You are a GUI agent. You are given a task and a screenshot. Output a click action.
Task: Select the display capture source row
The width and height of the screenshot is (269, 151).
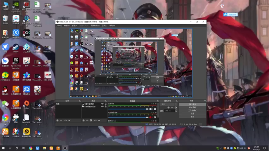pos(94,104)
